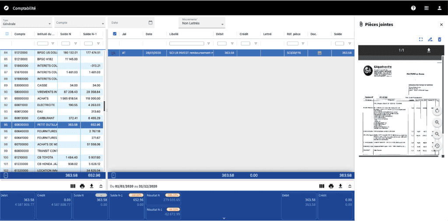Sort by the Libellé column header
This screenshot has height=222, width=448.
pos(174,34)
